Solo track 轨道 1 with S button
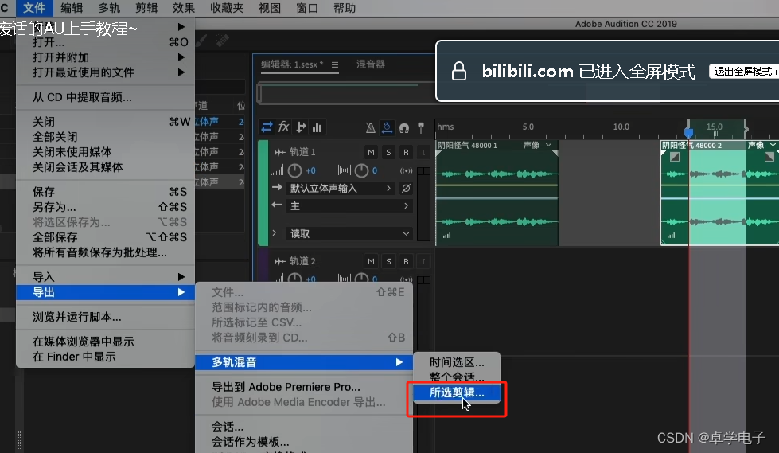779x453 pixels. (388, 152)
